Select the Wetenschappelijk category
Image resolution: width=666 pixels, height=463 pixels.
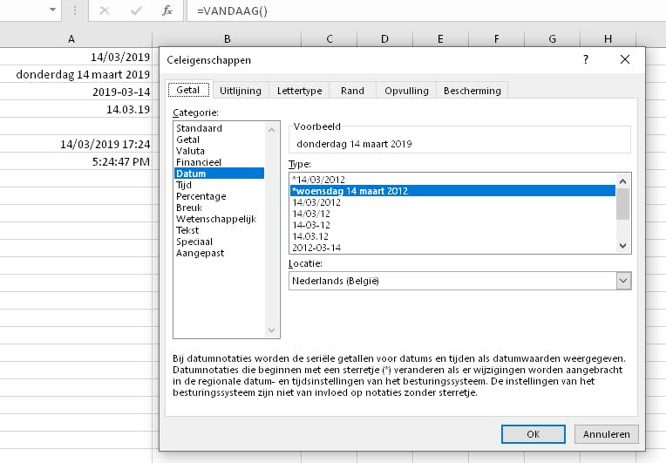click(x=219, y=219)
